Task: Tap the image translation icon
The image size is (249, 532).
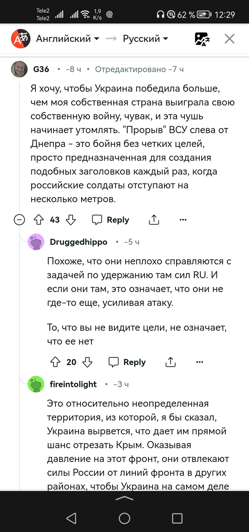Action: [202, 39]
